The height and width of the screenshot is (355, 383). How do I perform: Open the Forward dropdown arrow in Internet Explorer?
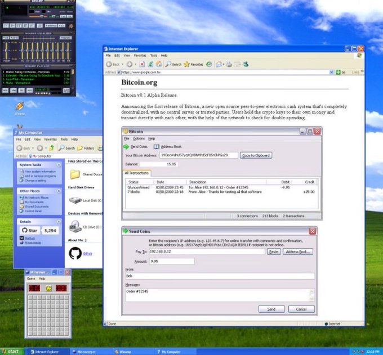click(135, 64)
